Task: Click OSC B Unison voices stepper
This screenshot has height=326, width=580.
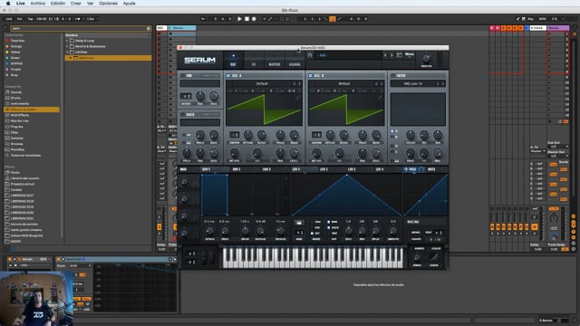Action: coord(316,135)
